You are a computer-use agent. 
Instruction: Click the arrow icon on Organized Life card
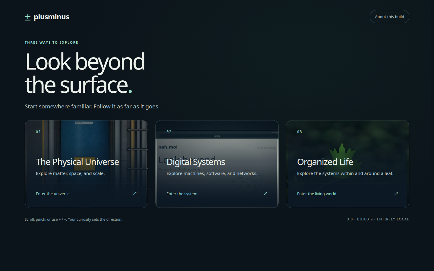[396, 194]
